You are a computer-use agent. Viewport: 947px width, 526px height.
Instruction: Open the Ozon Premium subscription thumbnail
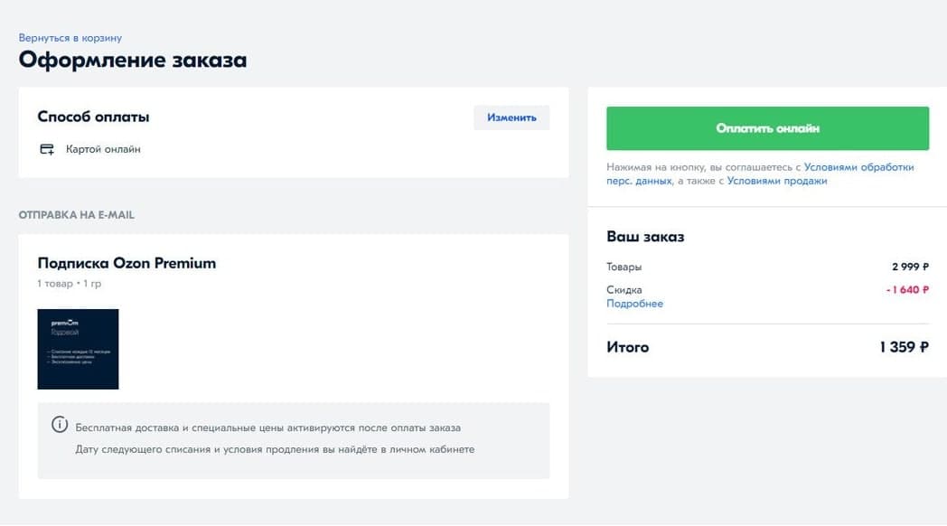point(78,349)
